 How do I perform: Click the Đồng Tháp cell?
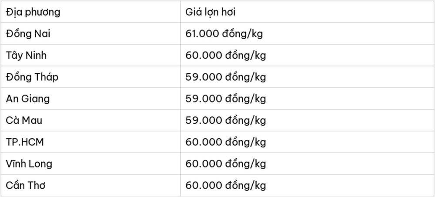pos(90,77)
